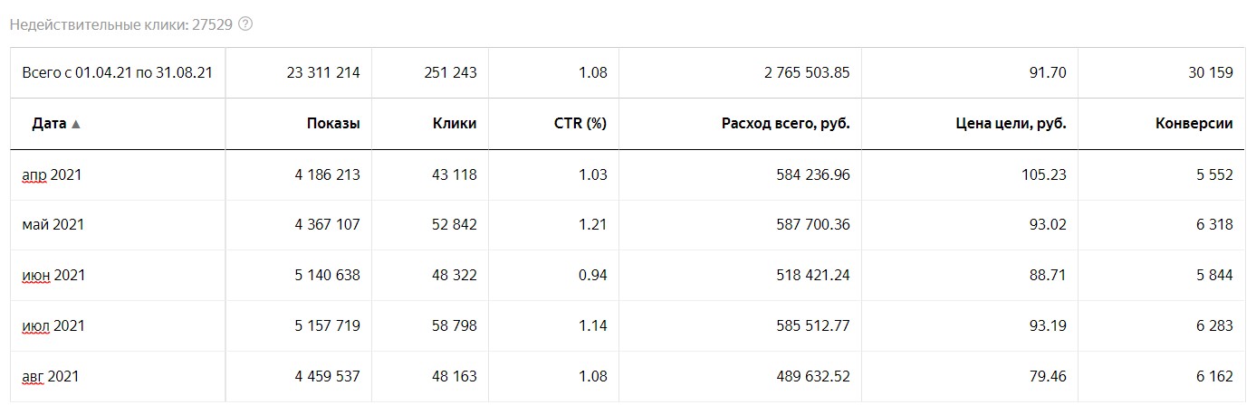1256x414 pixels.
Task: Open the help icon beside Недействительные клики
Action: click(244, 24)
